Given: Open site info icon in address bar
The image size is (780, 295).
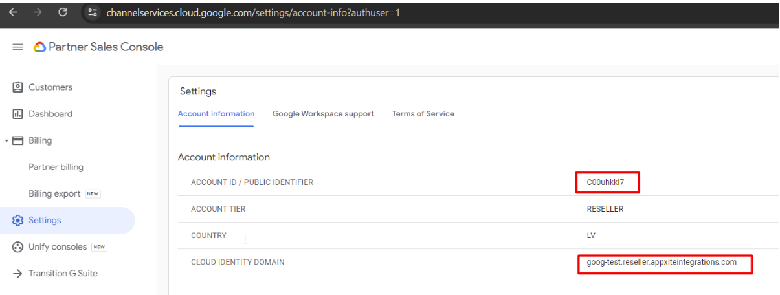Looking at the screenshot, I should (x=93, y=12).
